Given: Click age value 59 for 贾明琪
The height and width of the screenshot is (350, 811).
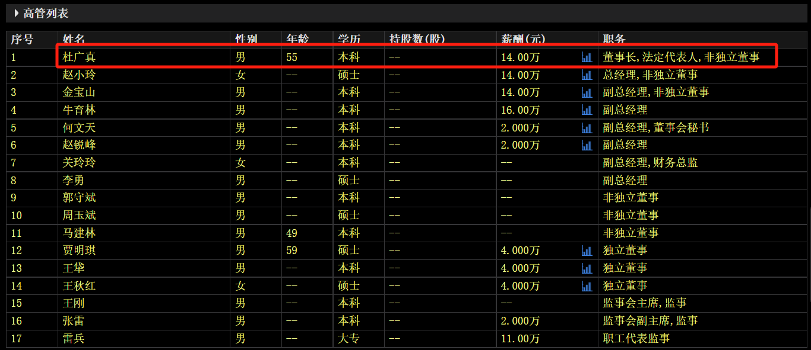Looking at the screenshot, I should click(x=292, y=251).
